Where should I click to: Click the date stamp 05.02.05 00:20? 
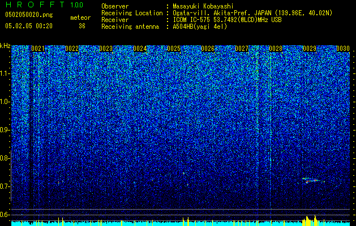pos(29,26)
